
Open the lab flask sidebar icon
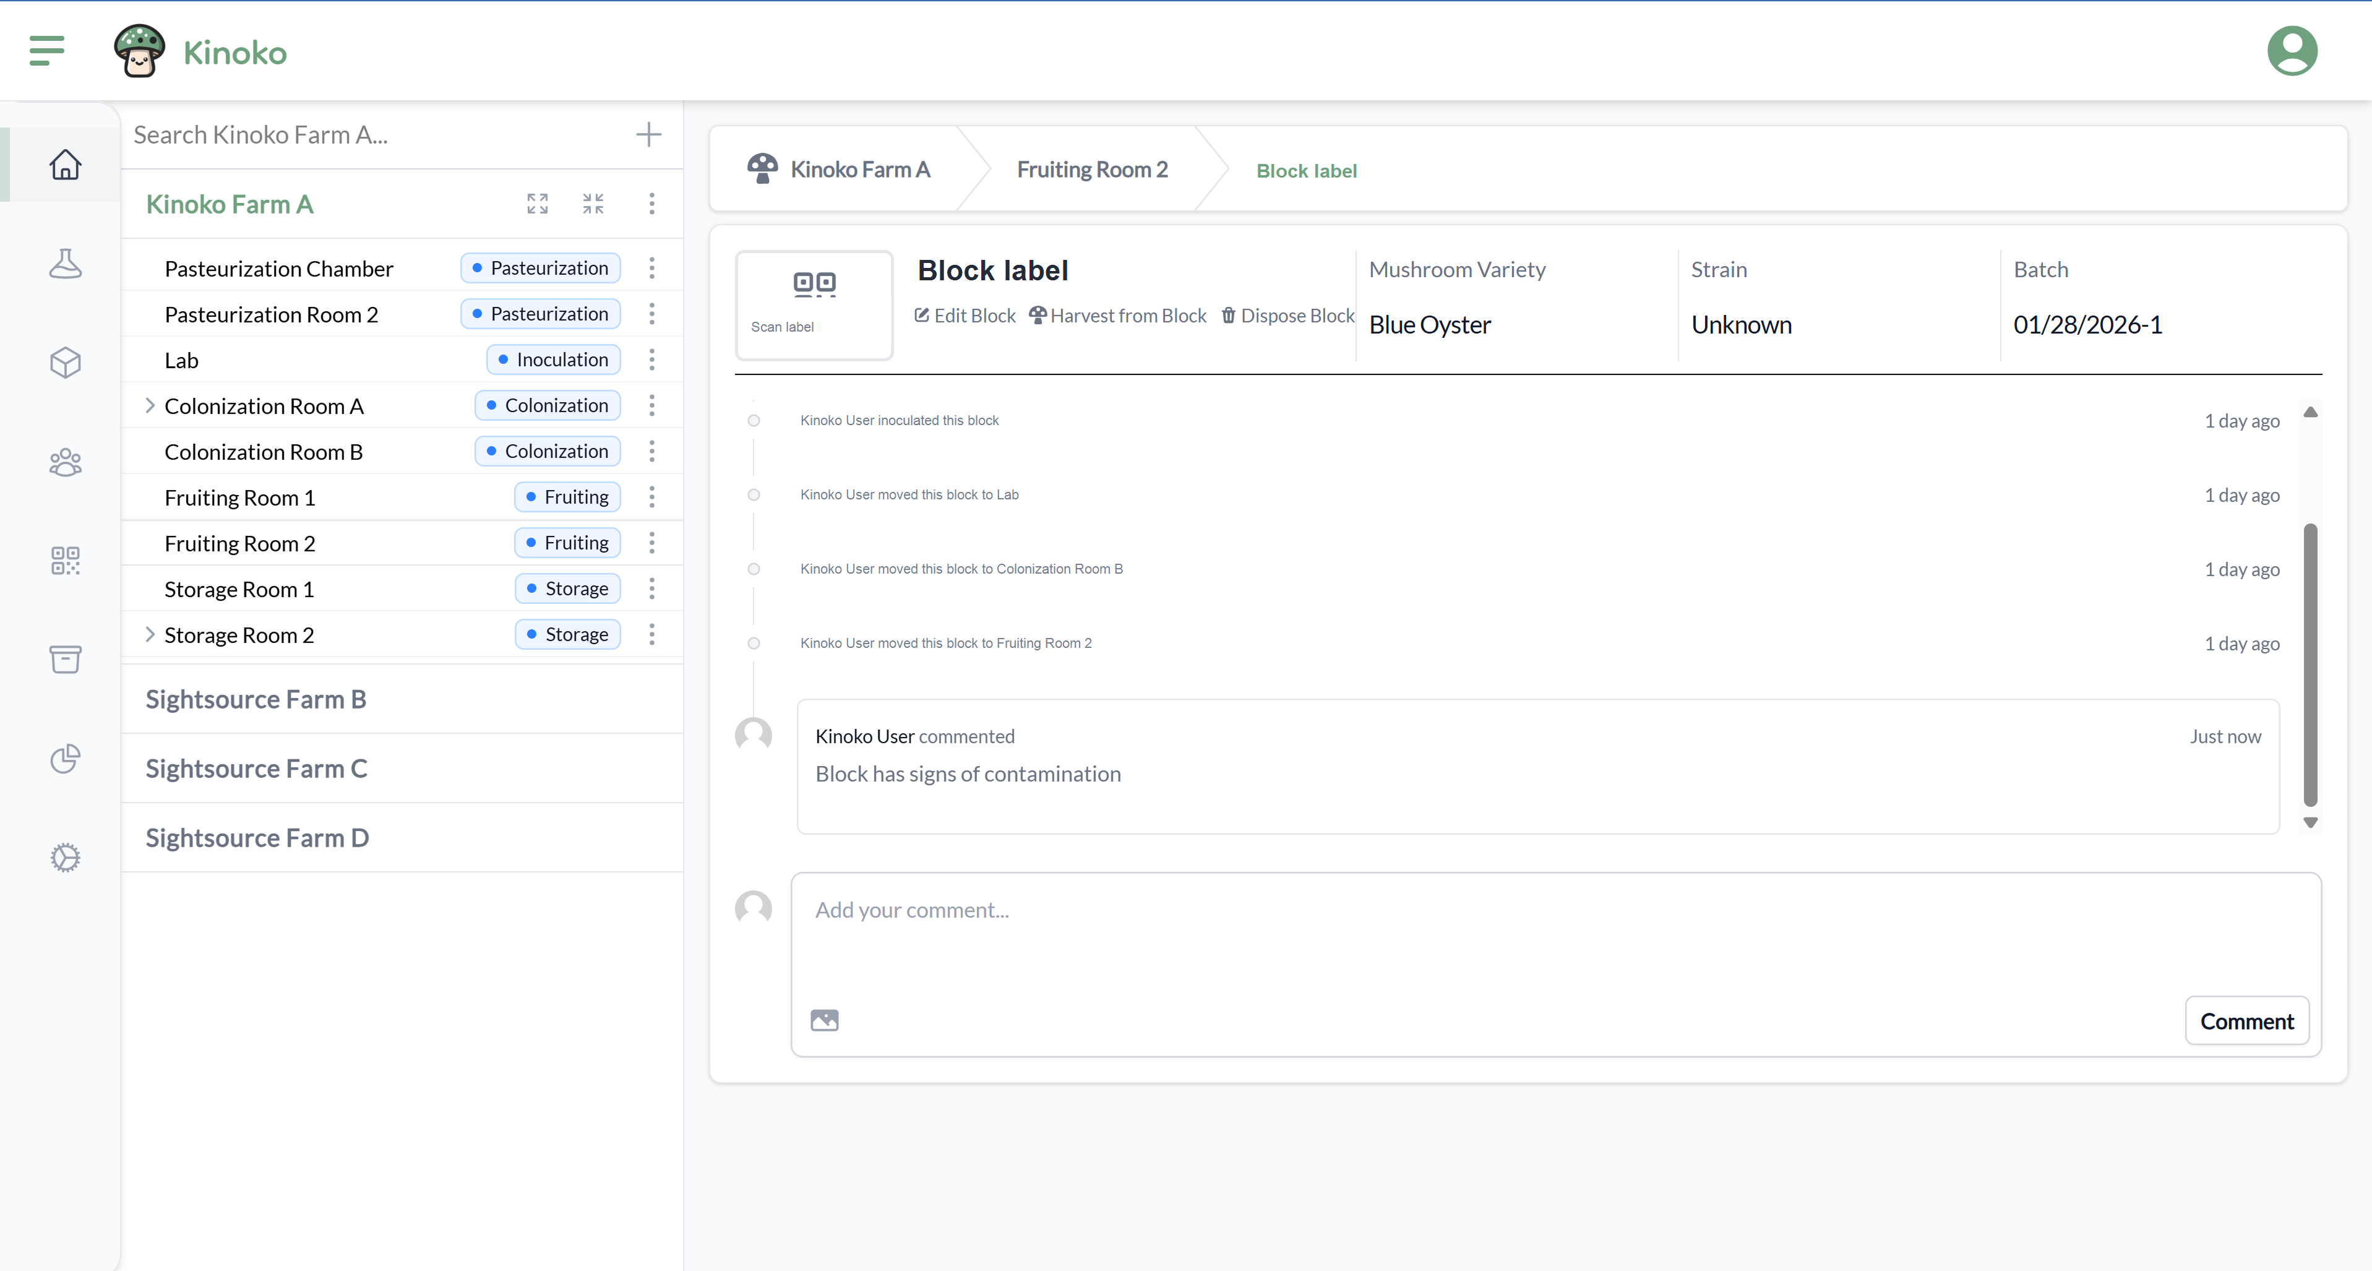coord(66,264)
